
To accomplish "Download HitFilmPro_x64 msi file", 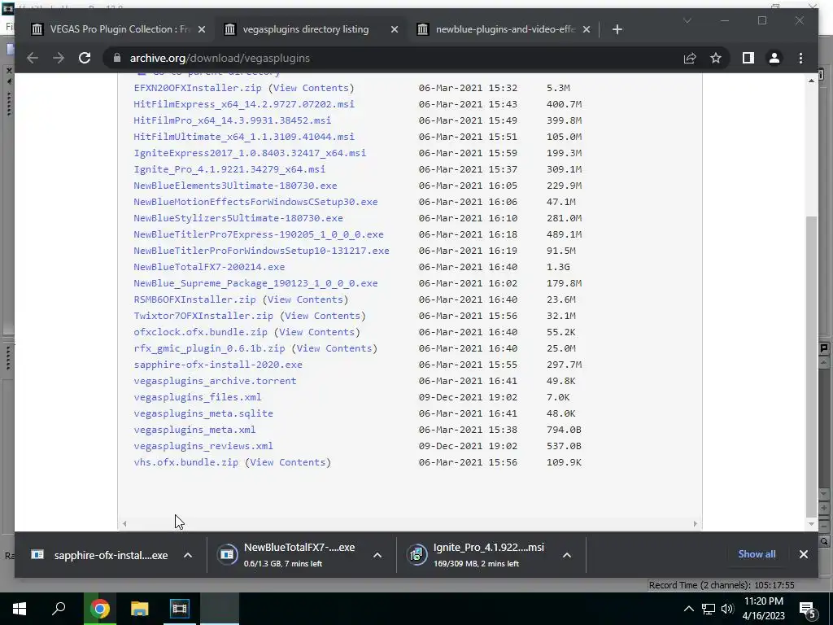I will [x=232, y=120].
